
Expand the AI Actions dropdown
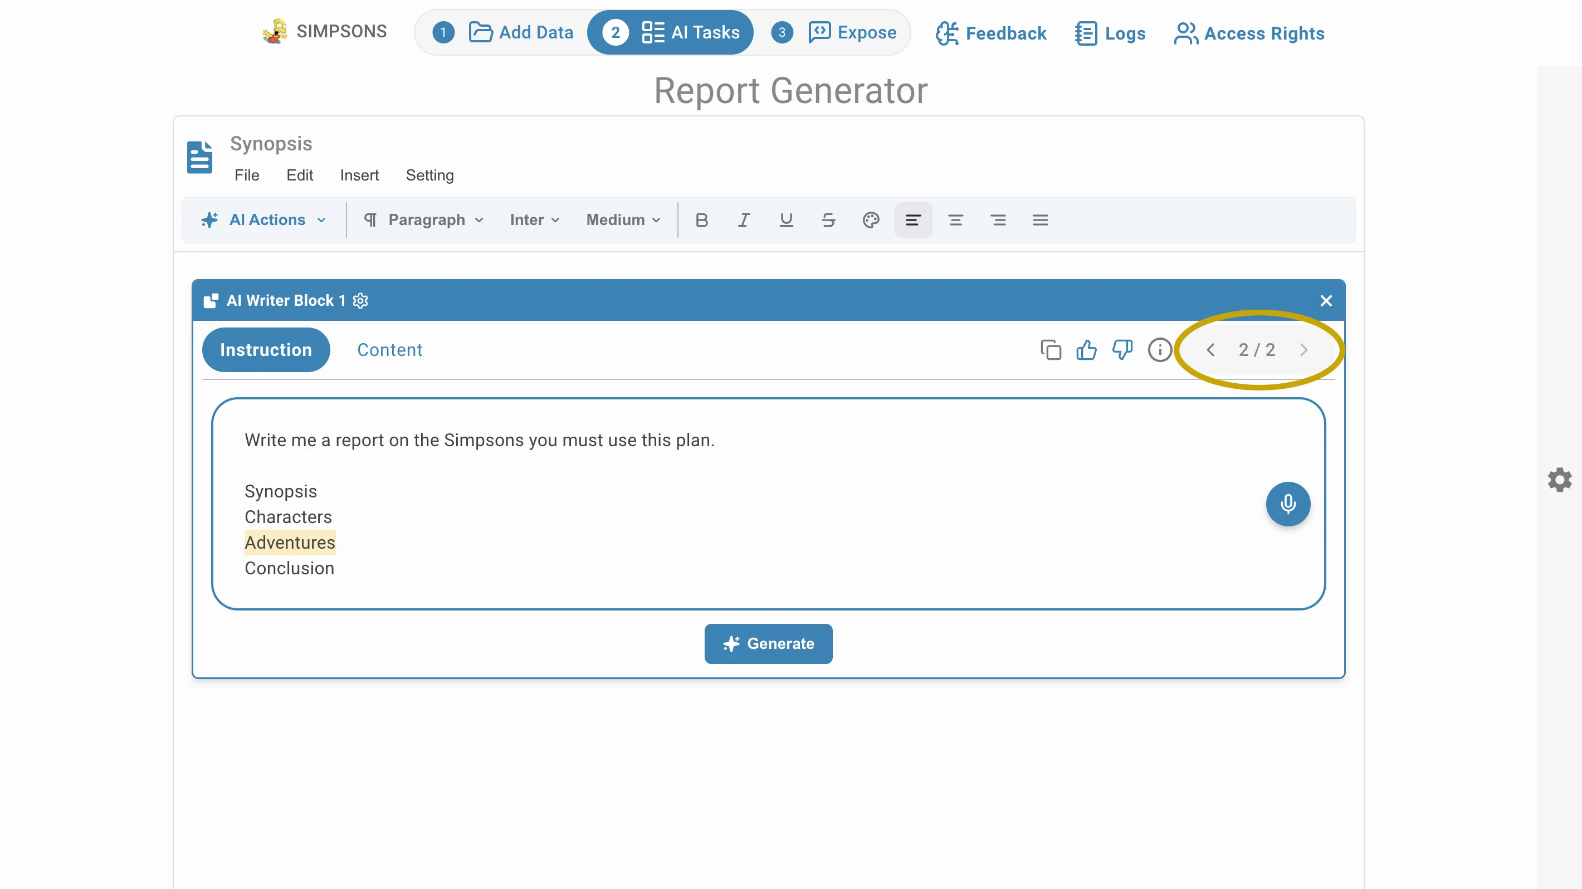click(264, 220)
